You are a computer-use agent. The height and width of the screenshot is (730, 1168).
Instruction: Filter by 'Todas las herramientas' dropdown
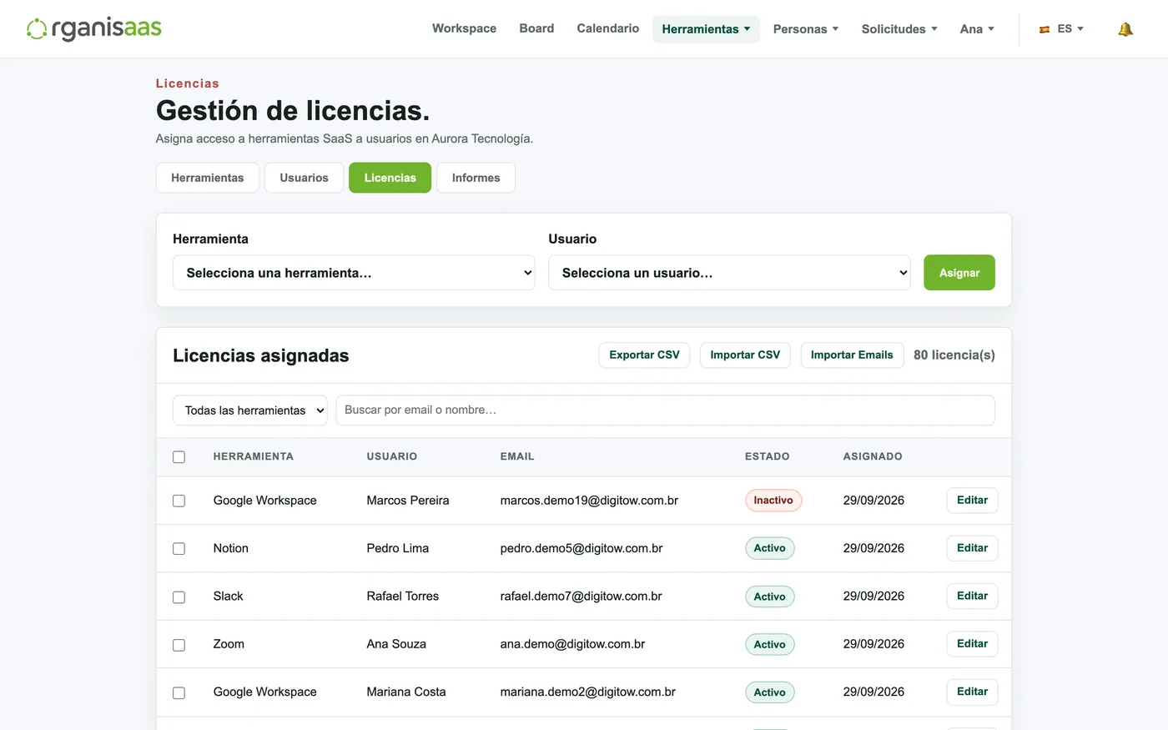[x=250, y=410]
